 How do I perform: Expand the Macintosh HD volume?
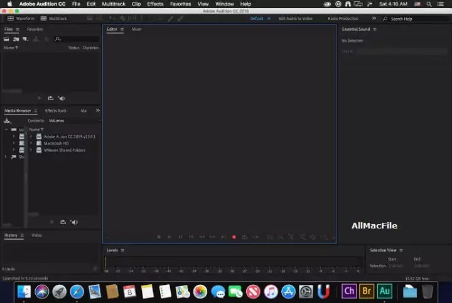point(31,143)
